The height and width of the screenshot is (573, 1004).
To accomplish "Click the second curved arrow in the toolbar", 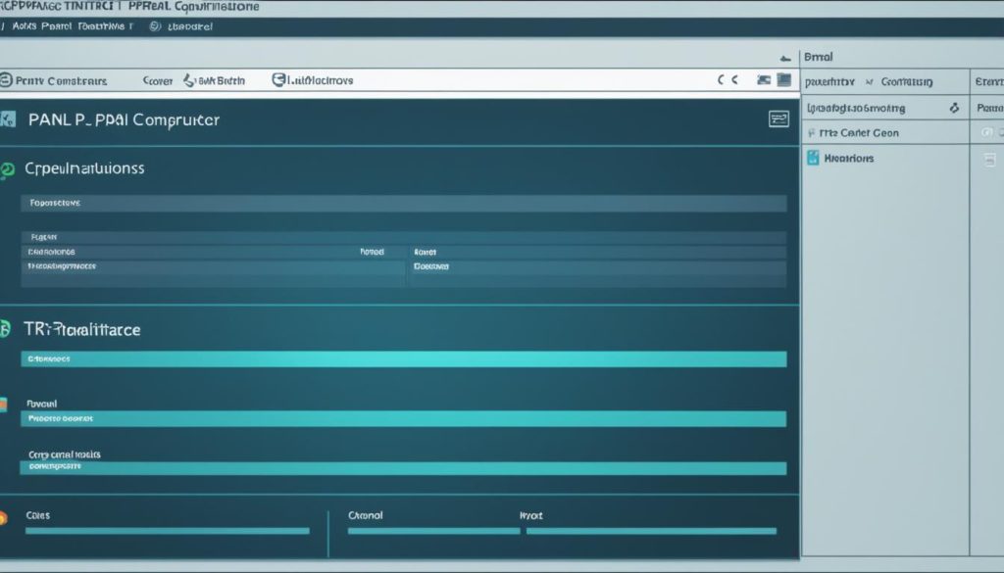I will pyautogui.click(x=735, y=80).
